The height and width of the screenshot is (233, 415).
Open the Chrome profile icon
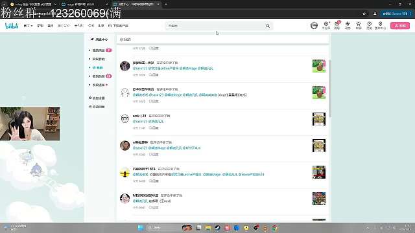point(375,14)
